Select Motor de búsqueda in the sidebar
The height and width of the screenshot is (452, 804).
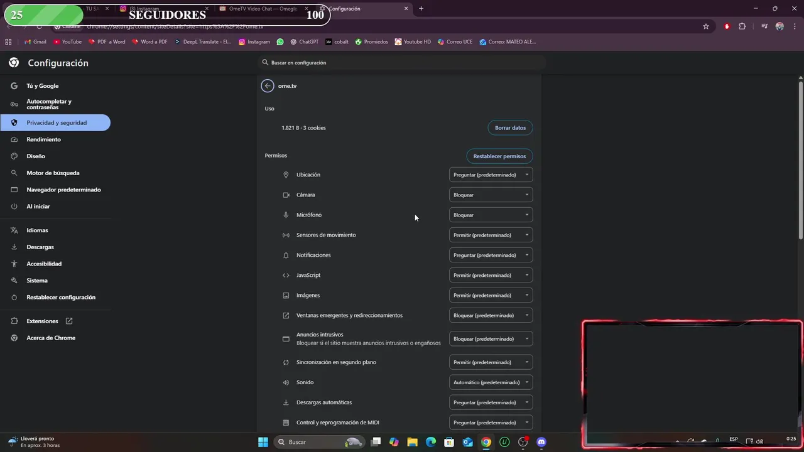click(55, 173)
